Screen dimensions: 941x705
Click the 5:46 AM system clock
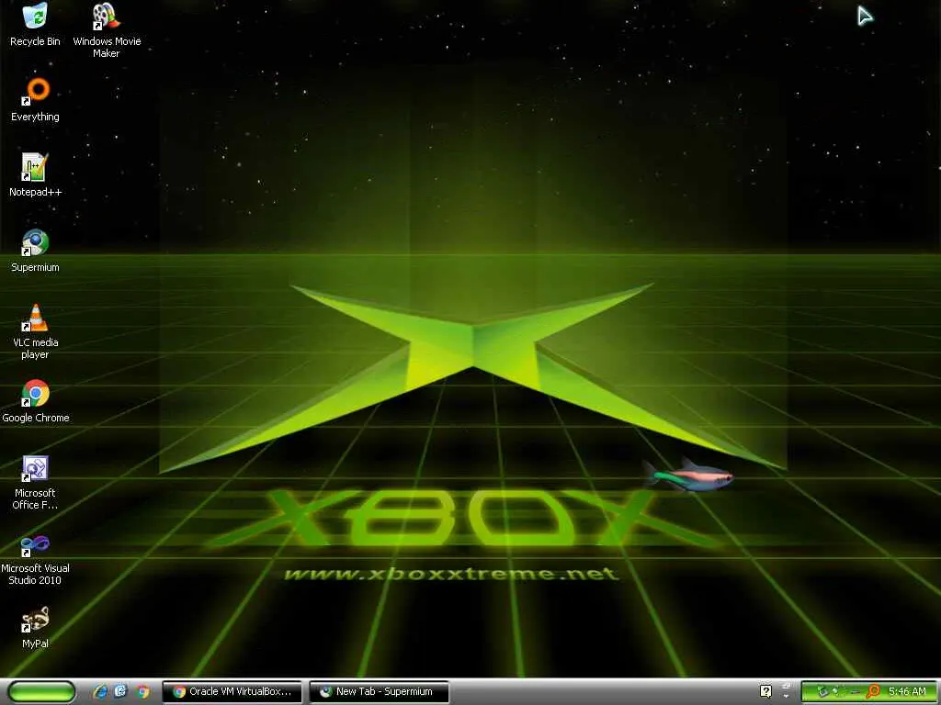(907, 692)
